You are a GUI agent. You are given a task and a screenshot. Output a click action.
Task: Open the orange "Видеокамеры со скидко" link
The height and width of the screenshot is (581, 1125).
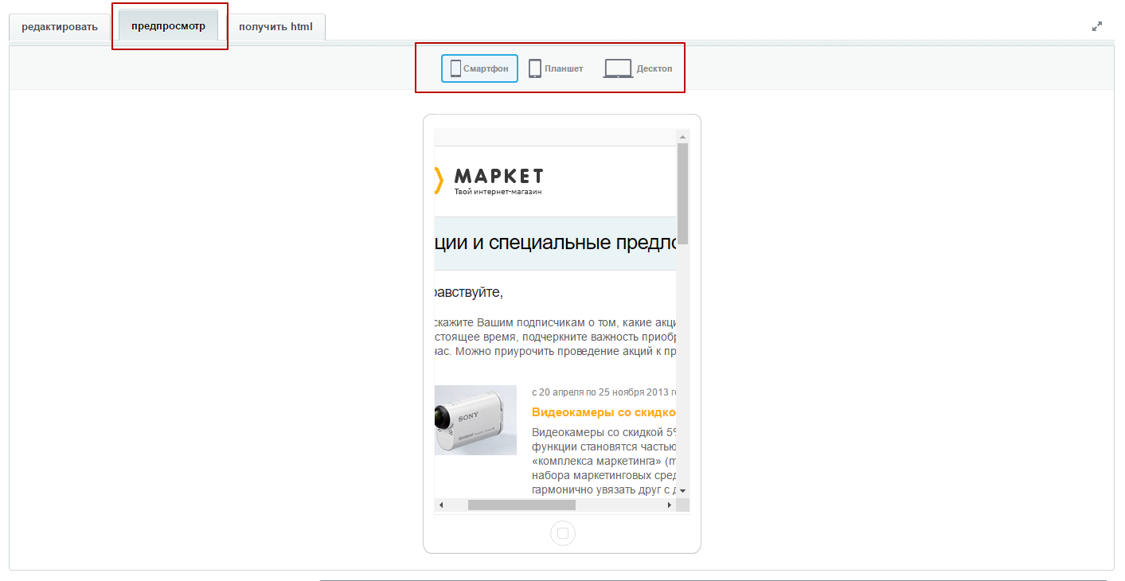604,412
